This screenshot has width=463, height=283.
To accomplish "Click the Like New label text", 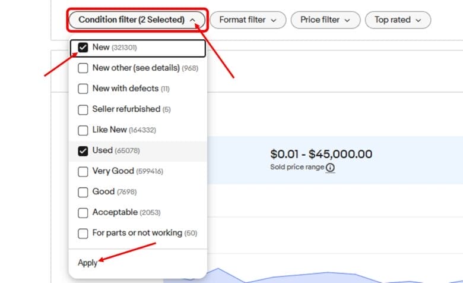I will [x=109, y=130].
